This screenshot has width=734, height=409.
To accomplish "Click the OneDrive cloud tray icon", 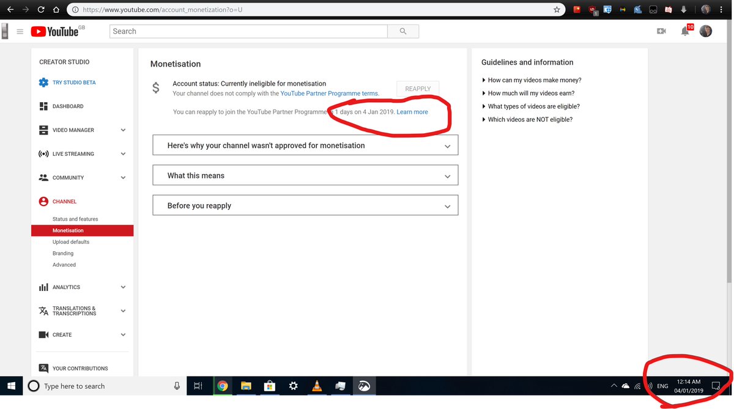I will tap(625, 386).
